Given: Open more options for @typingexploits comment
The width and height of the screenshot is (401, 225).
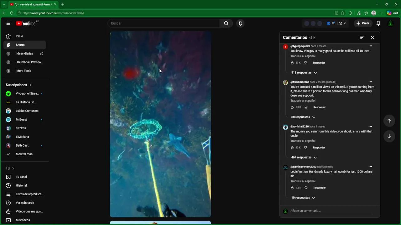Looking at the screenshot, I should (370, 46).
